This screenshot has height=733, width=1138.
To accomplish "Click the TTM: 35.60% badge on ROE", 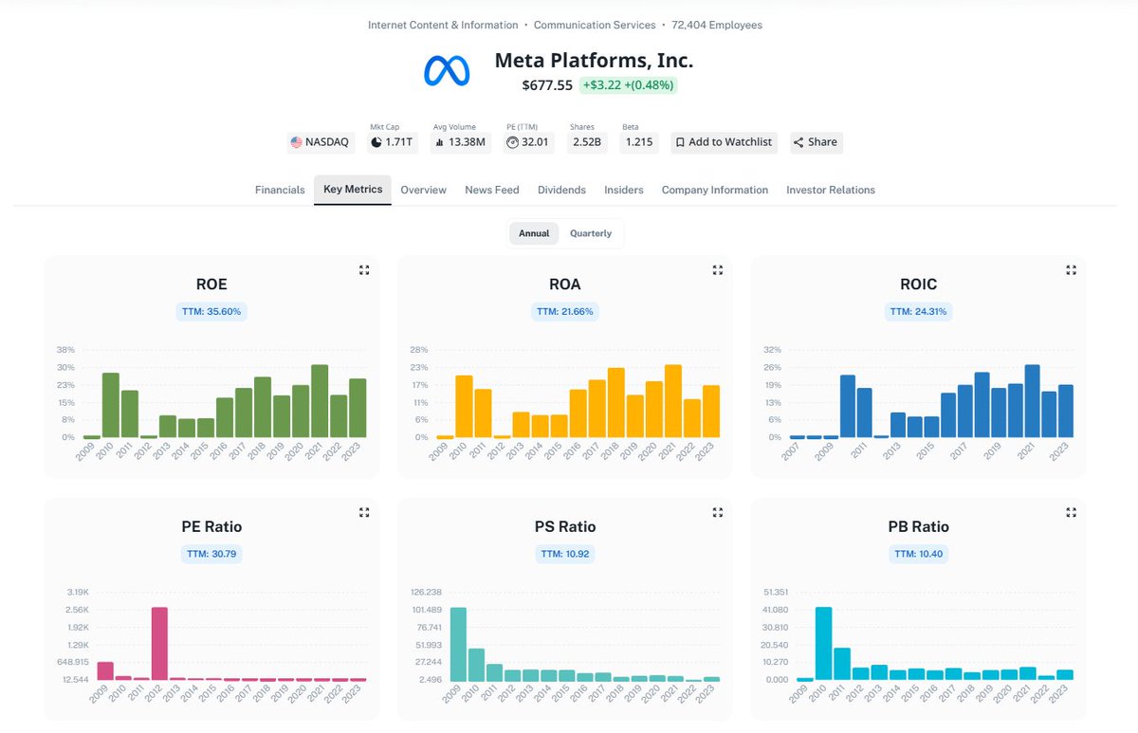I will coord(211,310).
